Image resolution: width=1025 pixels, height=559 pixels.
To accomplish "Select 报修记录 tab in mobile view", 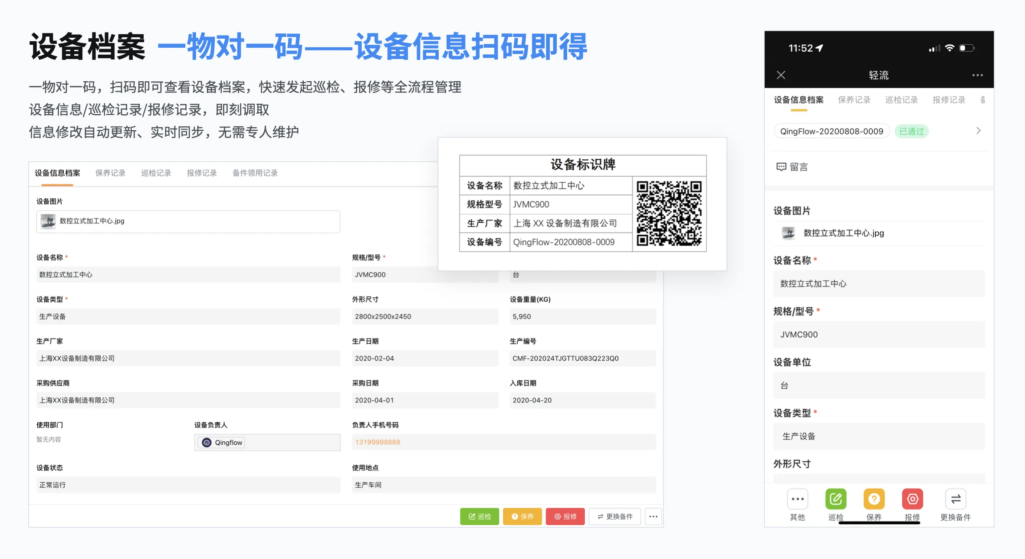I will click(949, 100).
